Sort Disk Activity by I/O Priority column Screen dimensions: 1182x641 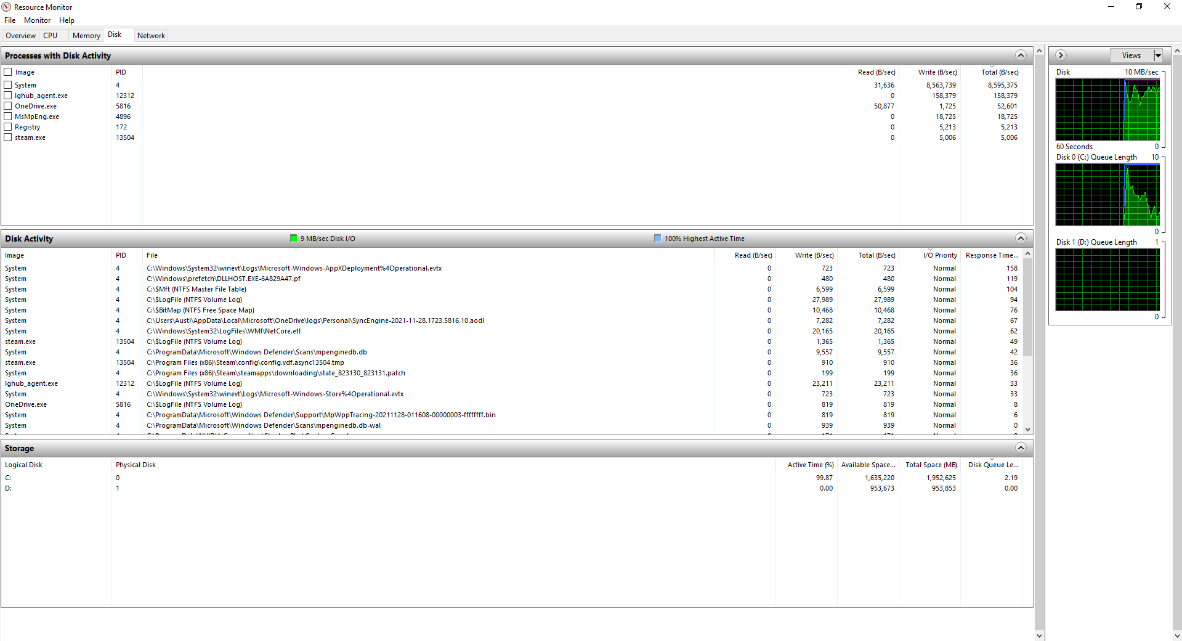930,255
